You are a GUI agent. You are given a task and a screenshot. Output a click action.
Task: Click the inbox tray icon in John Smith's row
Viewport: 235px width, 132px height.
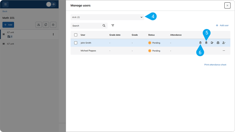click(x=218, y=43)
